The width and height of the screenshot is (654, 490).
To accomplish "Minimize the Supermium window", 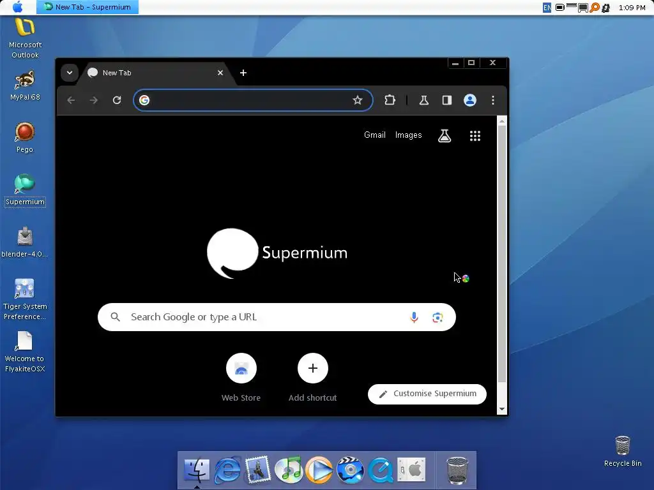I will pyautogui.click(x=455, y=63).
